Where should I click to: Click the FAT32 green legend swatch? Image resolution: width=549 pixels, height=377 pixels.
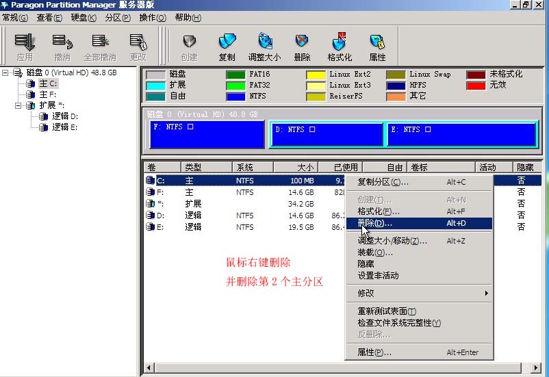click(x=235, y=86)
